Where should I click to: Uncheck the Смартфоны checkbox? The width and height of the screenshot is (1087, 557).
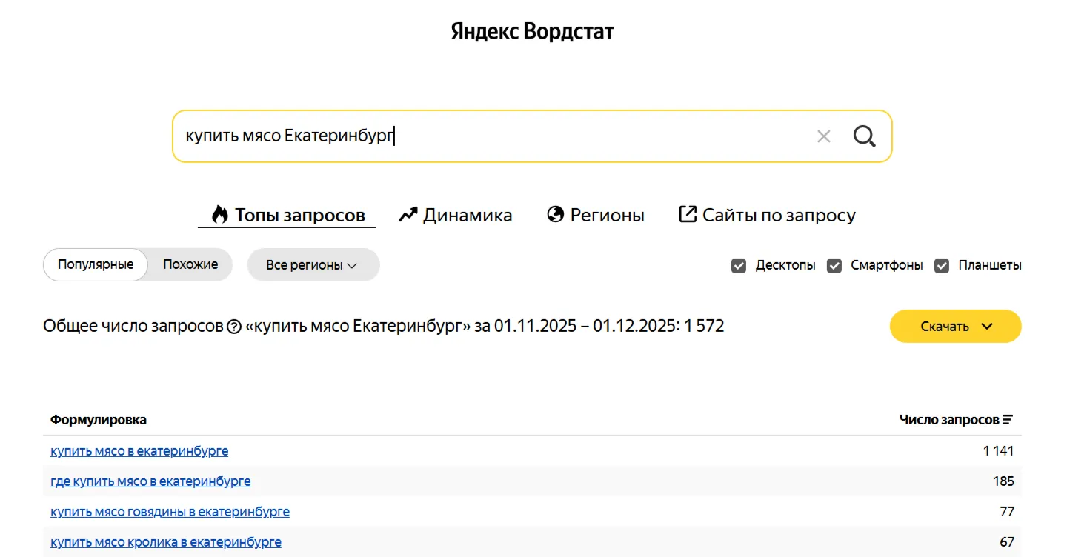pyautogui.click(x=834, y=265)
